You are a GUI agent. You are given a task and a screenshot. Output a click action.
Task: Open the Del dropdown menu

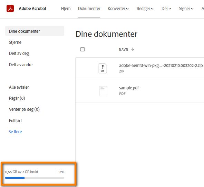pos(166,9)
